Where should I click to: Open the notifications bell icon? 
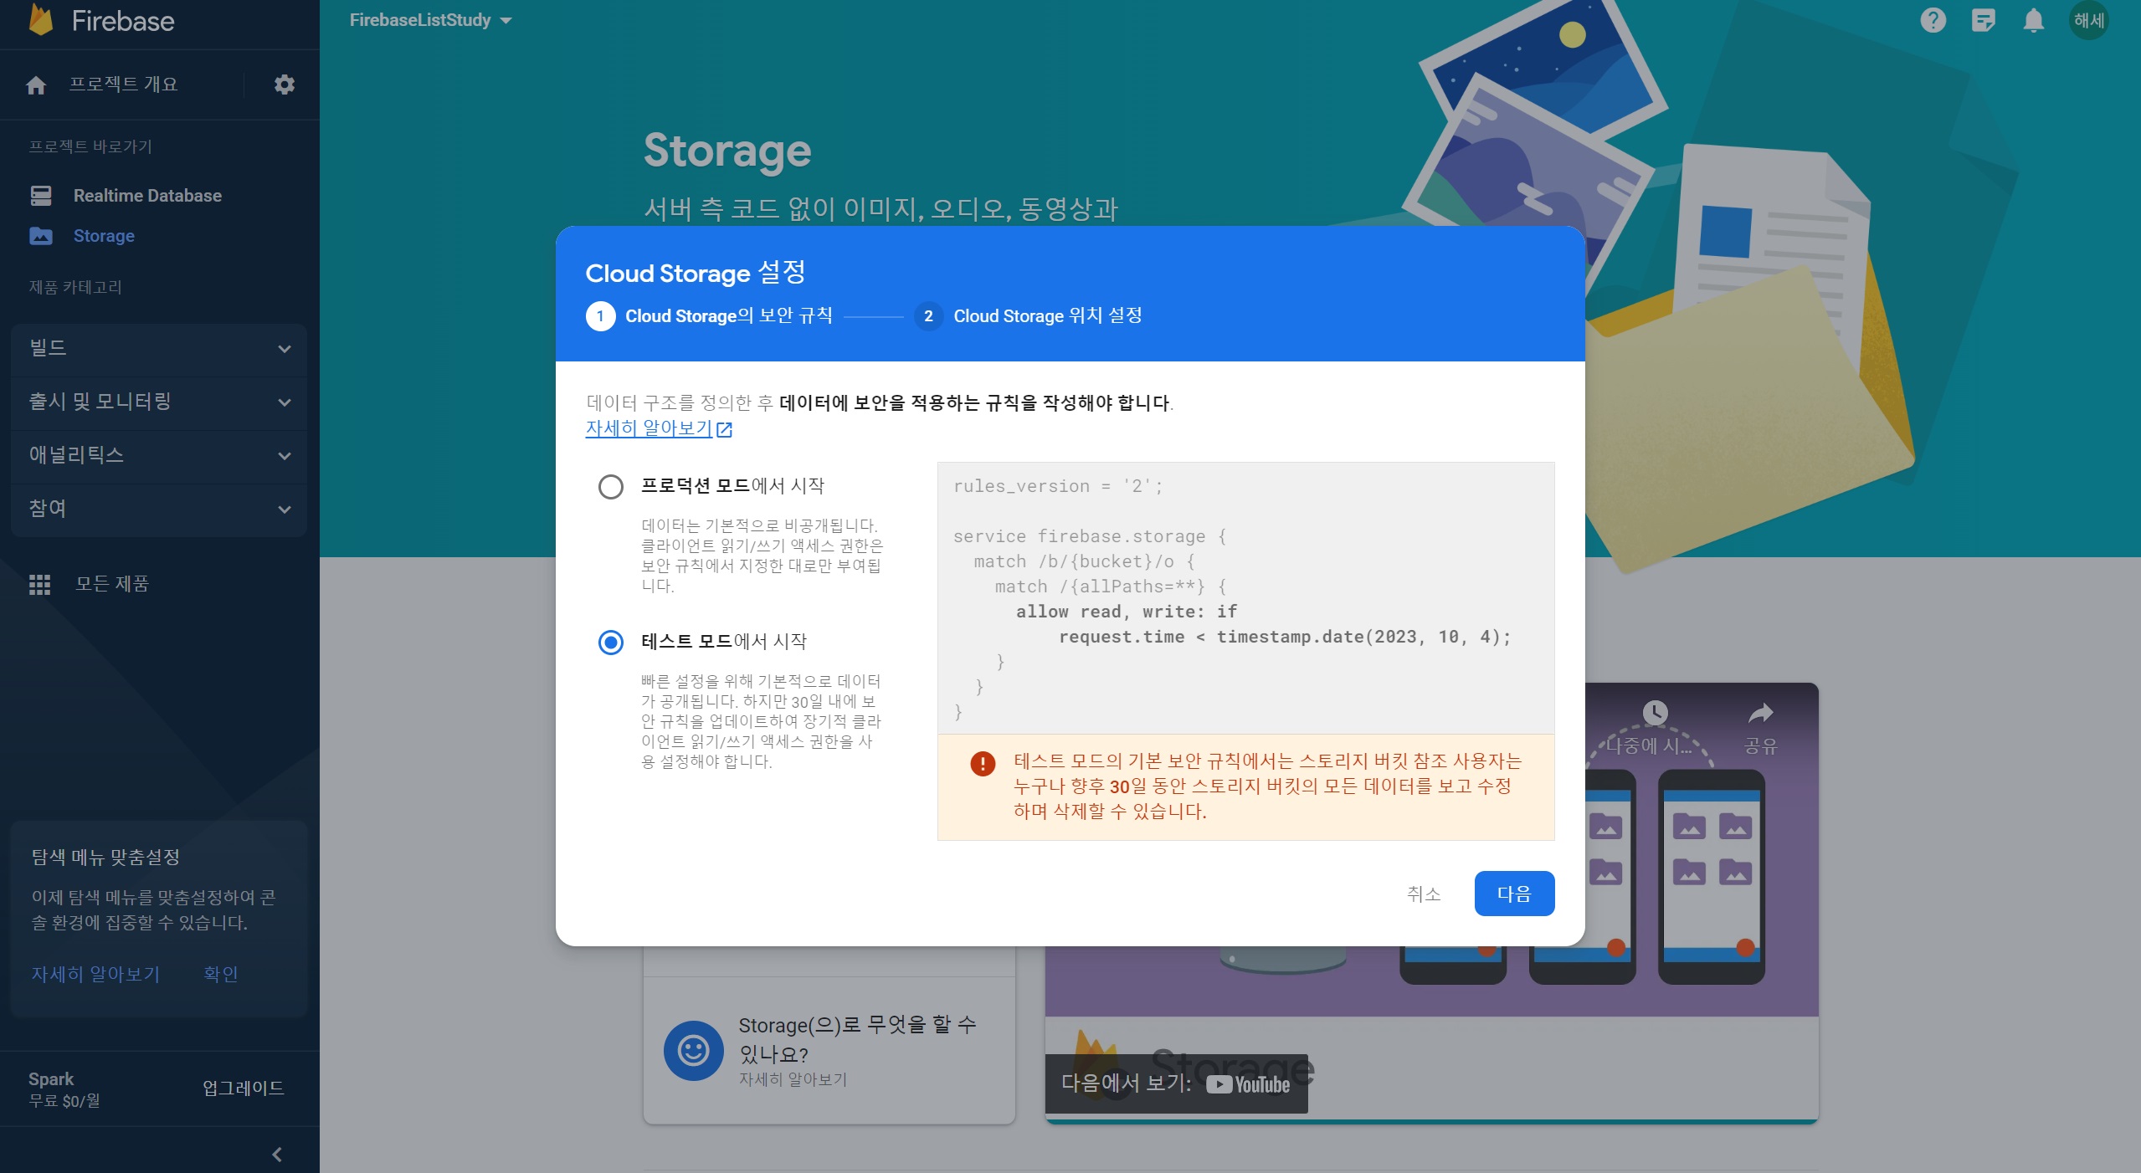tap(2033, 20)
